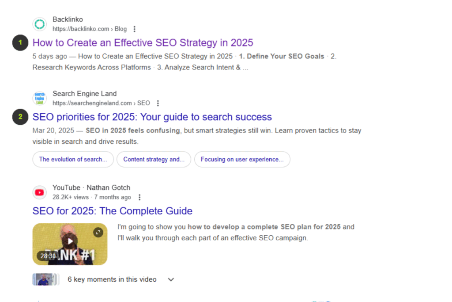The image size is (452, 302).
Task: Expand the video preview with corner icon
Action: tap(98, 232)
